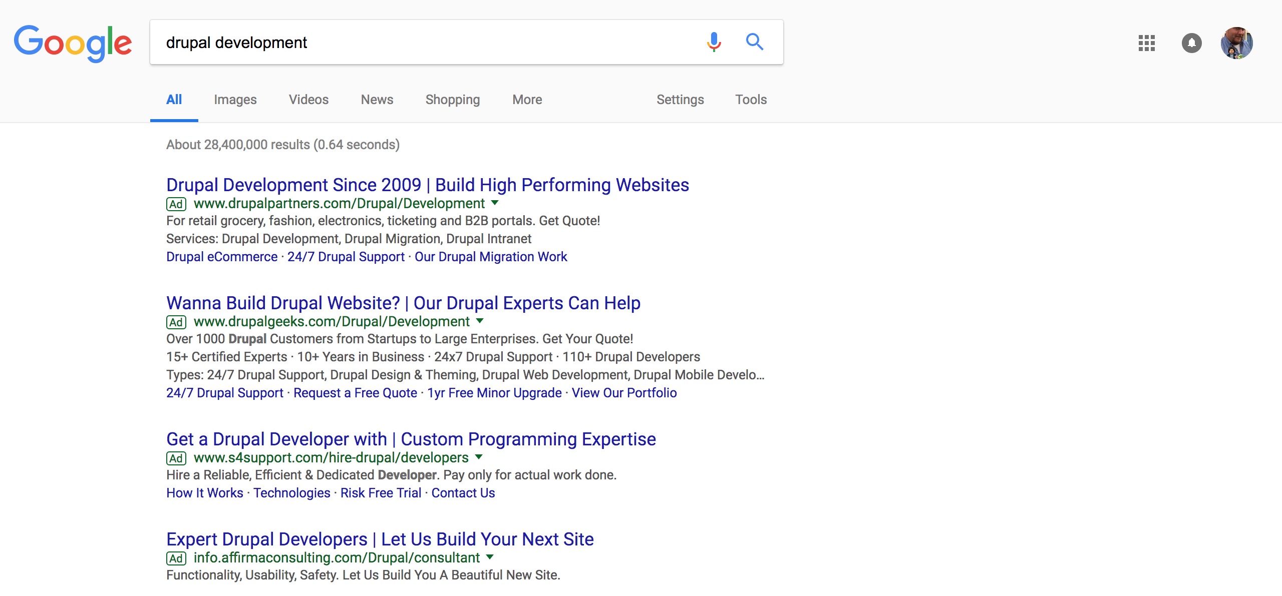1282x596 pixels.
Task: Click the Ad badge for affirmaconsulting.com
Action: 176,558
